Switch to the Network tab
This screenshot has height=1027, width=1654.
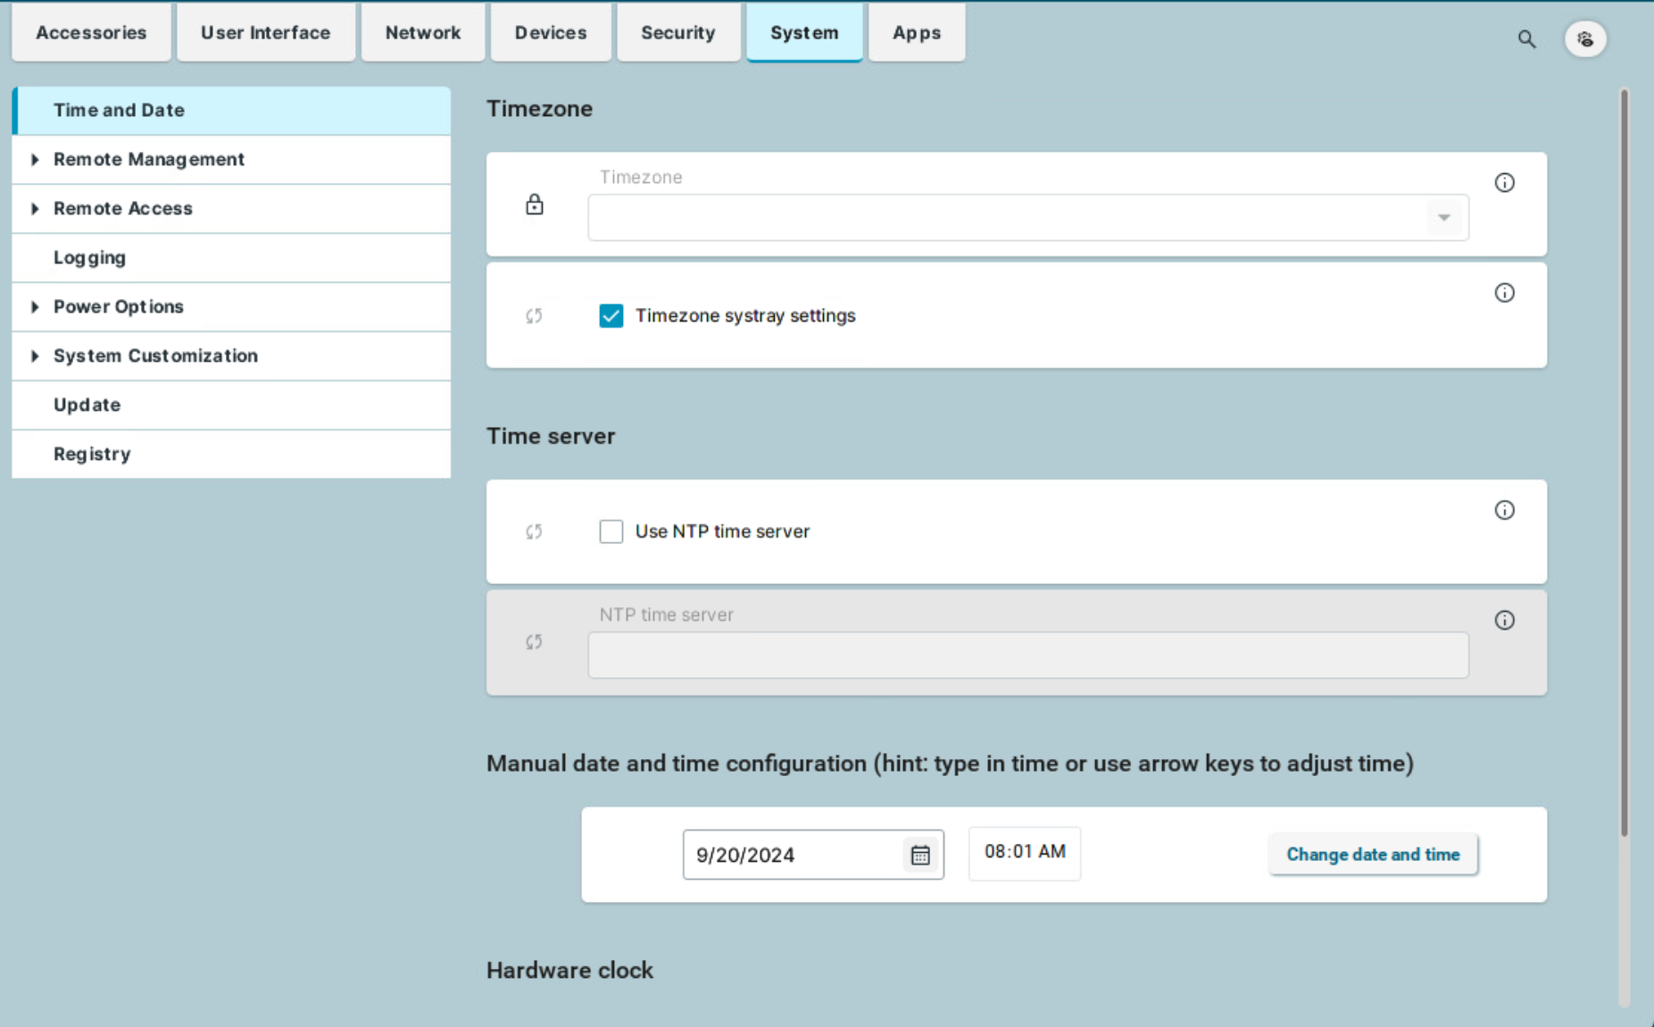[x=423, y=33]
